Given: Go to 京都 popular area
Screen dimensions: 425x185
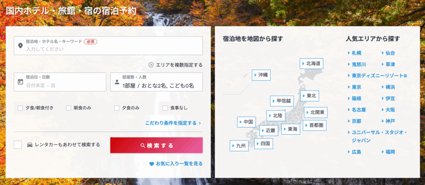Looking at the screenshot, I should (354, 121).
